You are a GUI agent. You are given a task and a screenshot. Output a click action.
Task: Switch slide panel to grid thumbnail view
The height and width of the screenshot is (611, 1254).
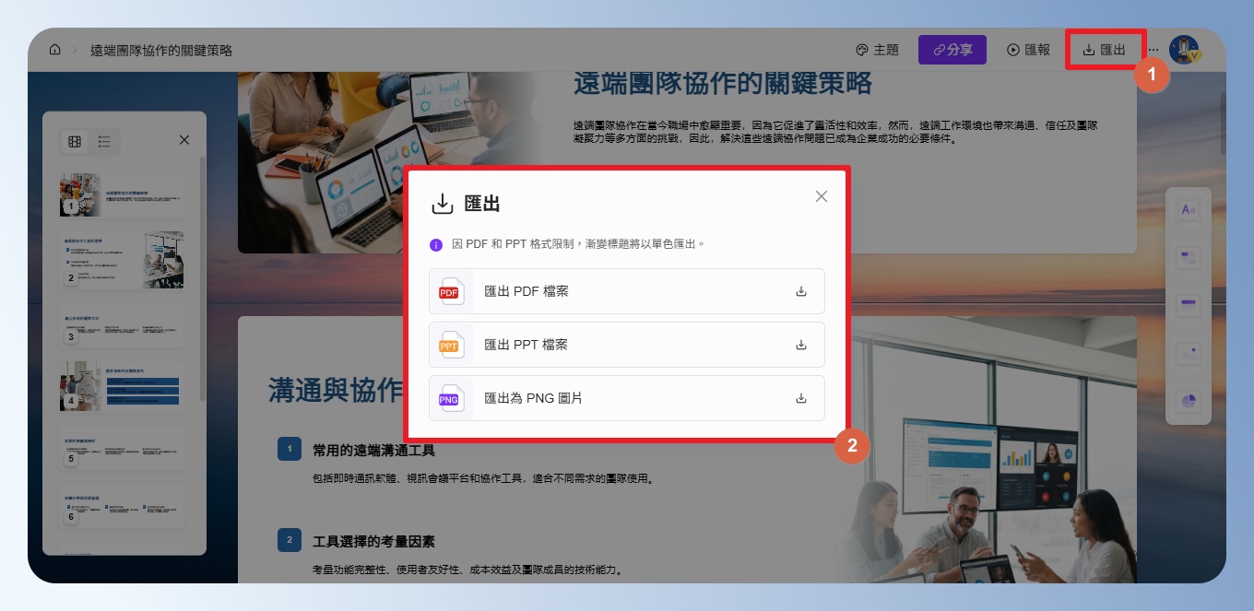tap(75, 141)
